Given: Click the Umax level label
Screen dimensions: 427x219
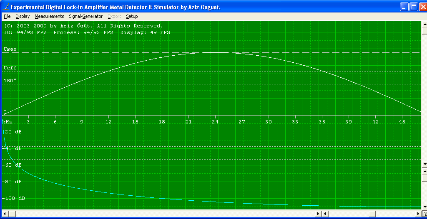Looking at the screenshot, I should pyautogui.click(x=10, y=49).
